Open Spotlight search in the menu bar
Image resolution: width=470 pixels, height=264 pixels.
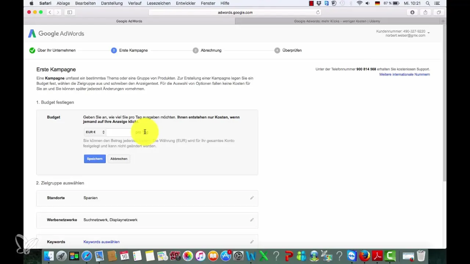click(x=428, y=3)
